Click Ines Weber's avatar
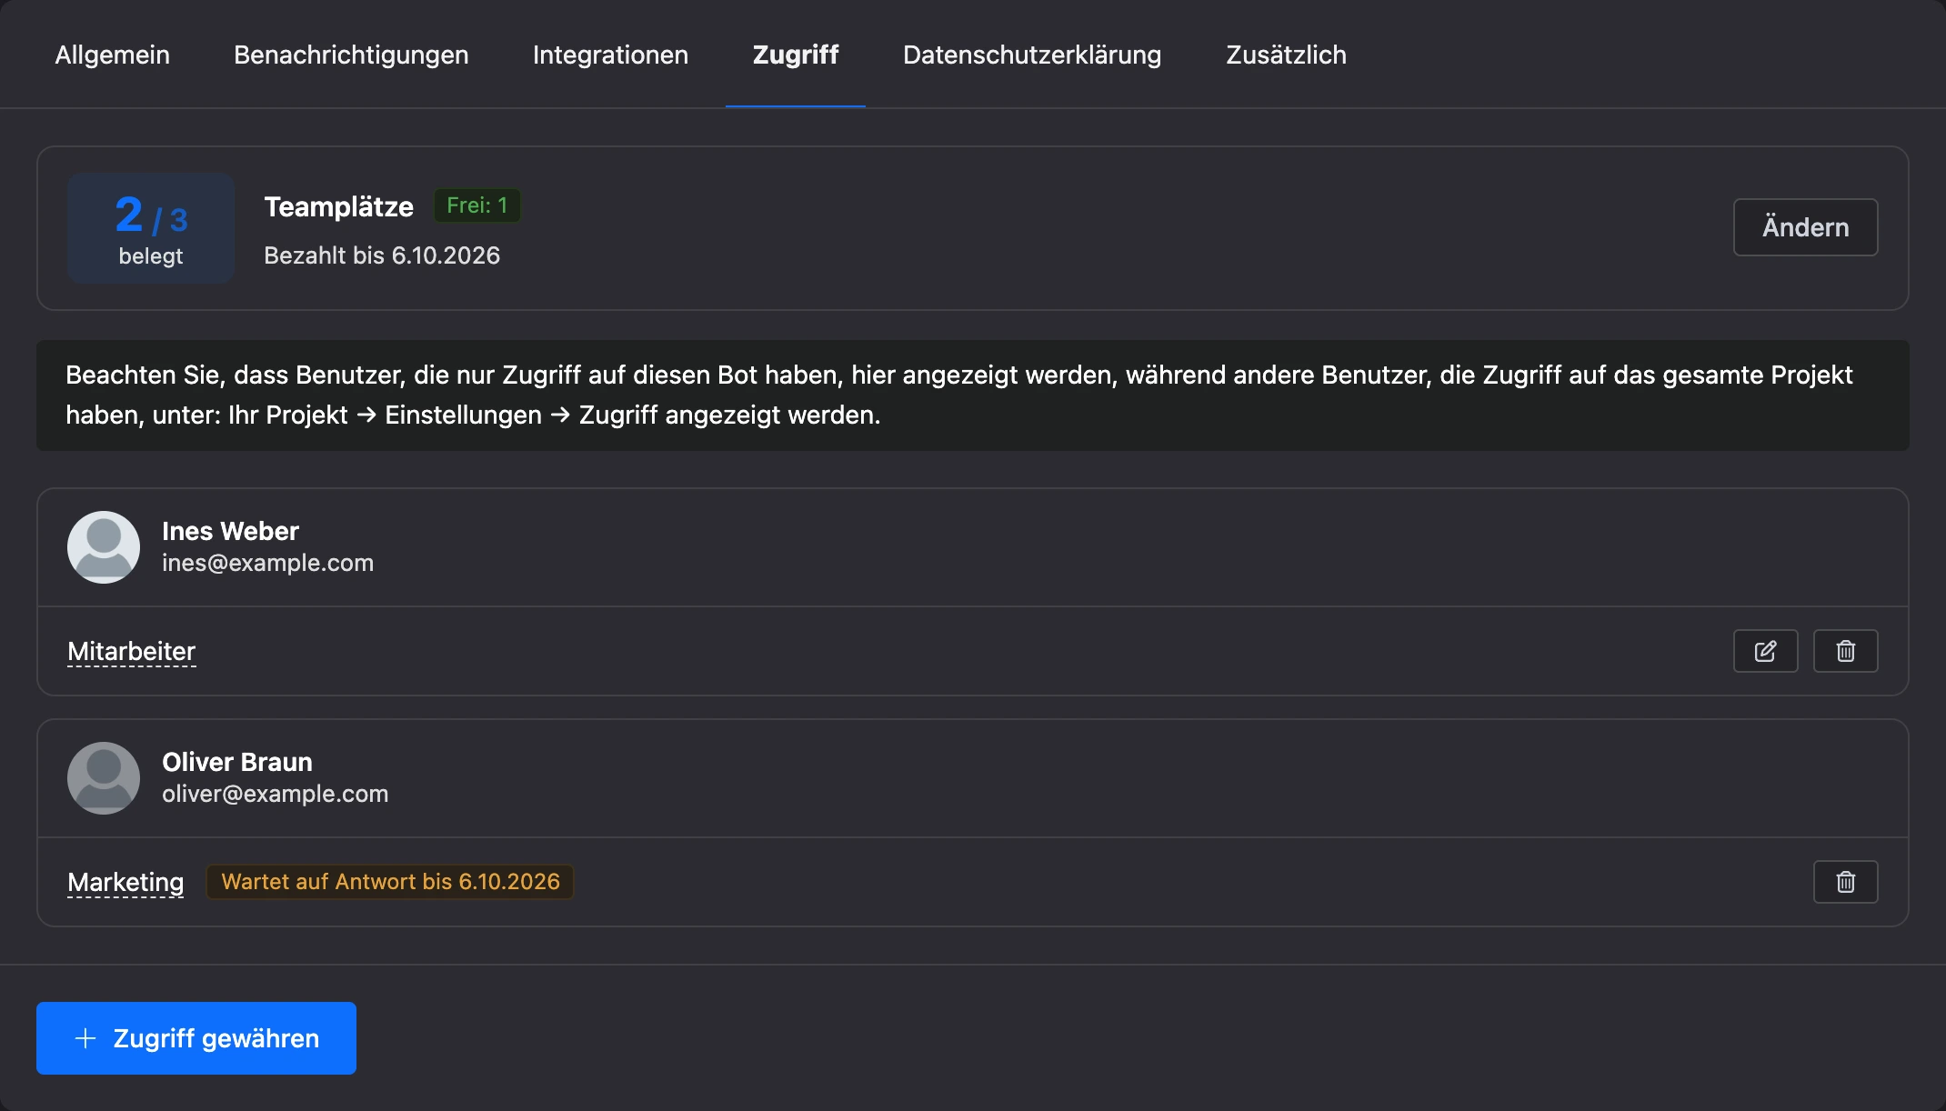 104,547
